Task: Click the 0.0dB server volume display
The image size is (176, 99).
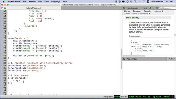Action: (x=166, y=97)
